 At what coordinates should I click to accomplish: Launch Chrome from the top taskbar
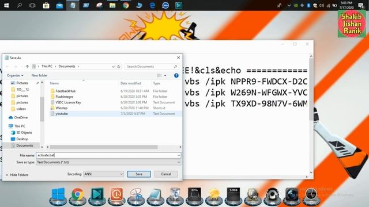tap(126, 5)
